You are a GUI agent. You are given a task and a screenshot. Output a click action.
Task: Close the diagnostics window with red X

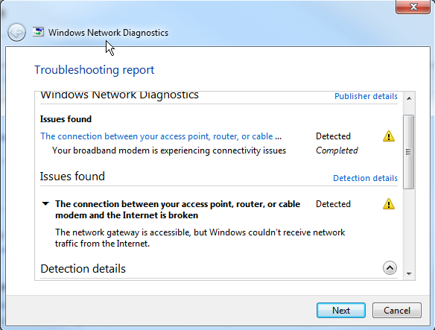[413, 7]
